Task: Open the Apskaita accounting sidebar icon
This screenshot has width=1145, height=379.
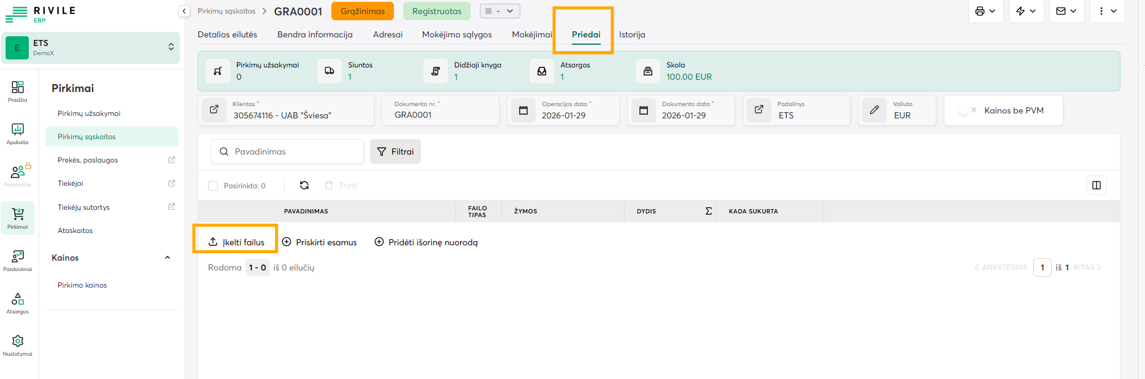Action: click(18, 133)
